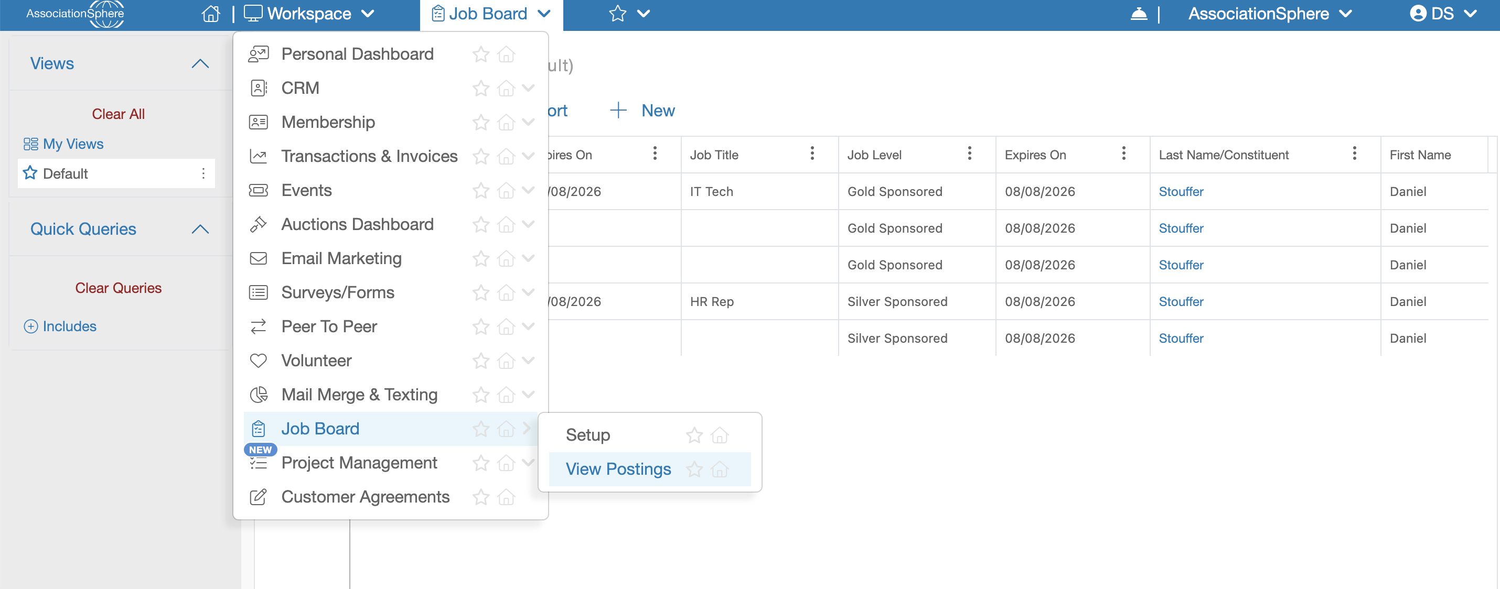This screenshot has width=1500, height=589.
Task: Click the Auctions Dashboard gavel icon
Action: click(x=258, y=225)
